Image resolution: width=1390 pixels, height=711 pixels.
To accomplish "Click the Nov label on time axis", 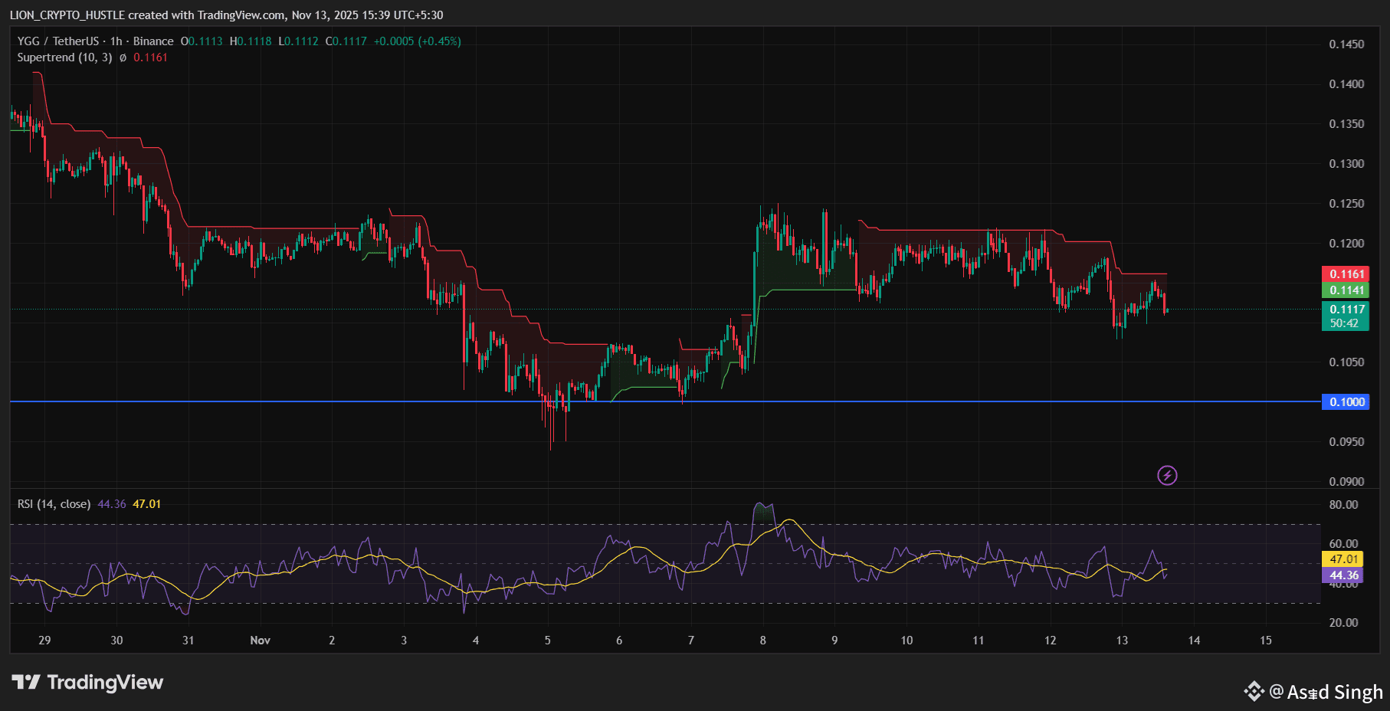I will click(260, 641).
